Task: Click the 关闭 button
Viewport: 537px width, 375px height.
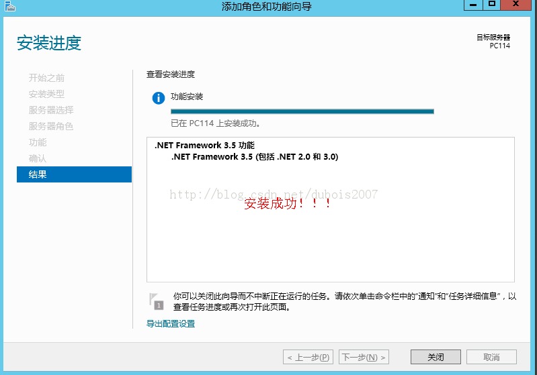Action: click(436, 358)
